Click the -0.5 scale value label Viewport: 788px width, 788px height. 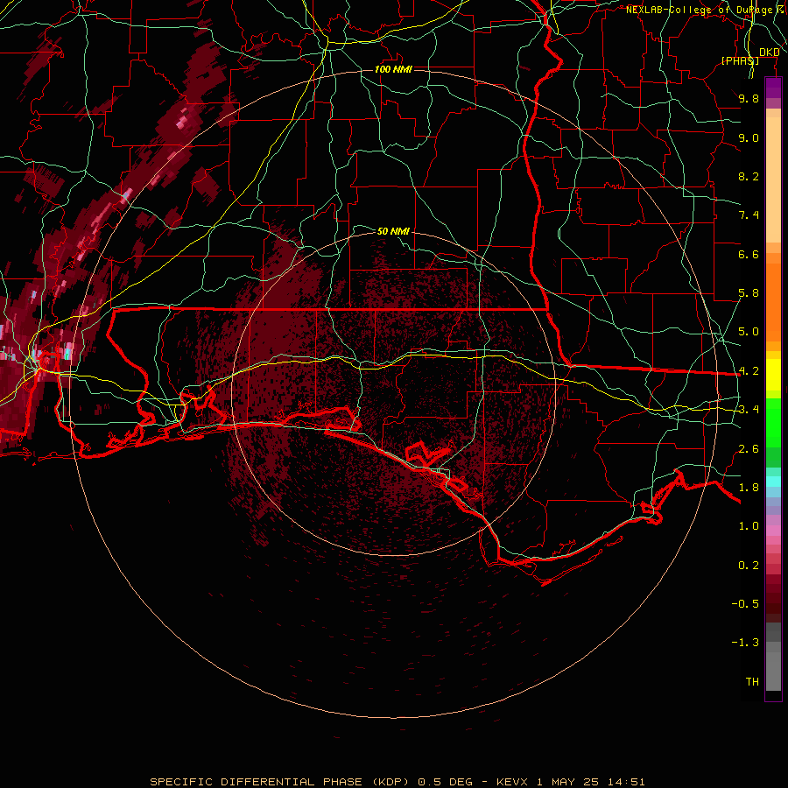coord(745,604)
